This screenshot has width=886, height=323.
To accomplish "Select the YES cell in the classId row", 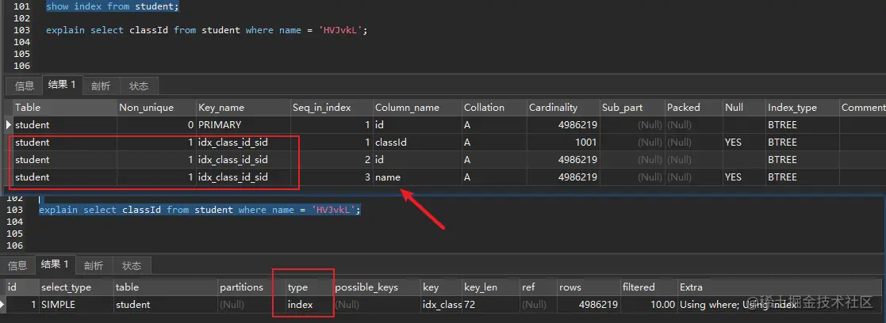I will click(x=743, y=142).
